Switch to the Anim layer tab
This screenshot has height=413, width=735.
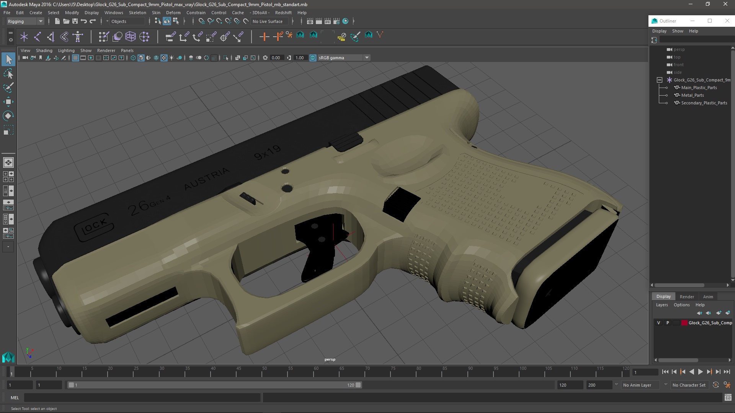click(708, 297)
